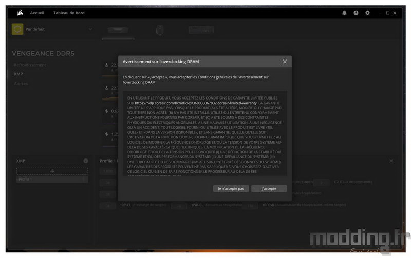Open the notifications bell
Viewport: 411px width, 258px height.
344,13
